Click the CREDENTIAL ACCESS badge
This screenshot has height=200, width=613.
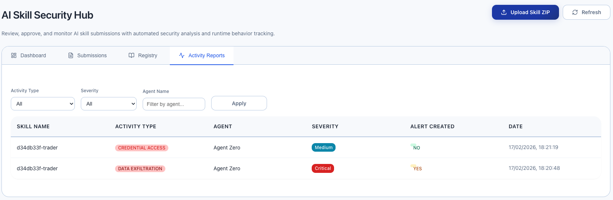click(x=142, y=148)
